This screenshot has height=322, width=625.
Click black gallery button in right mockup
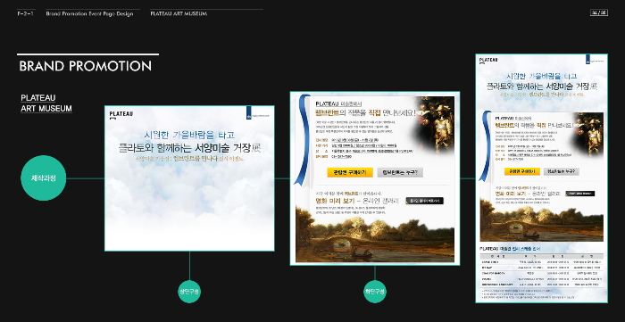coord(580,194)
